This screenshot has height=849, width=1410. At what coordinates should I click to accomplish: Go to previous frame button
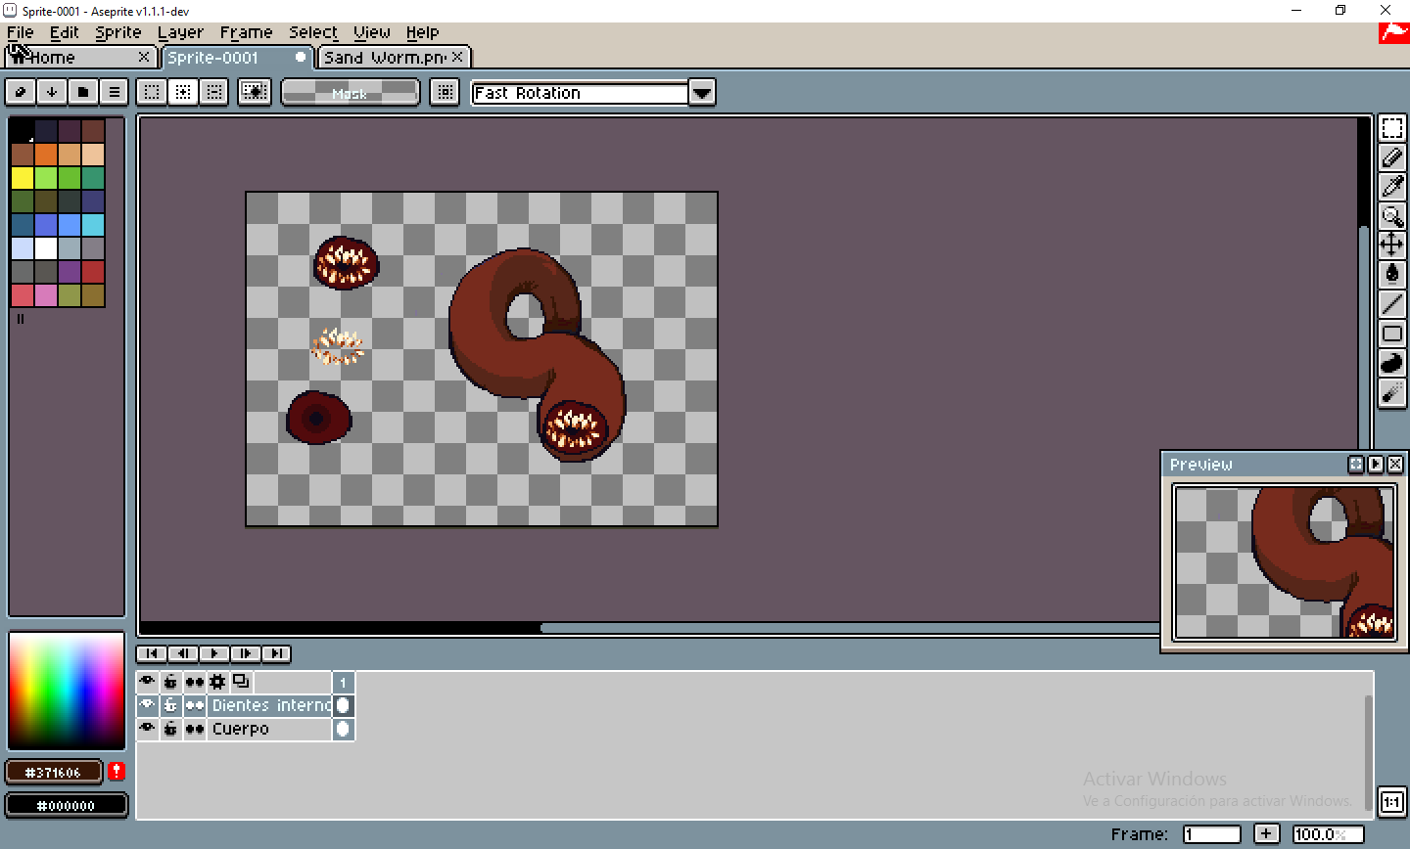(x=182, y=653)
